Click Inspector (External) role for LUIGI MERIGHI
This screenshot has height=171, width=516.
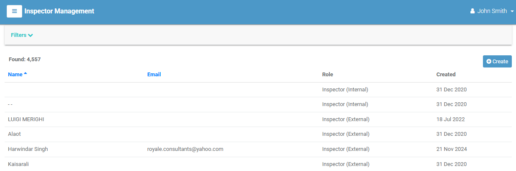coord(346,119)
